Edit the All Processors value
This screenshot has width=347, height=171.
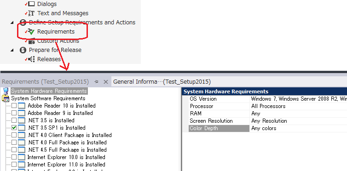pos(268,106)
